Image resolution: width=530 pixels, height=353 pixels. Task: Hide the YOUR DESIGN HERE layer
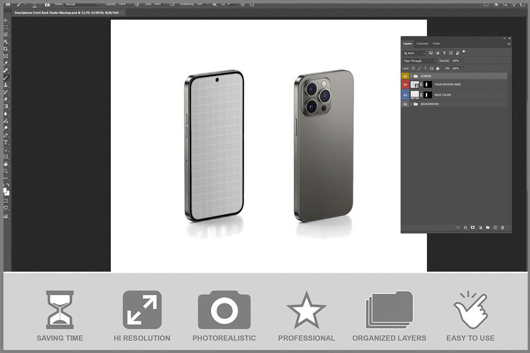tap(405, 84)
